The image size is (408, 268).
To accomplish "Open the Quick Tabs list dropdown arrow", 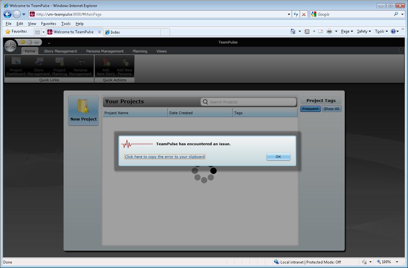I will tap(43, 32).
